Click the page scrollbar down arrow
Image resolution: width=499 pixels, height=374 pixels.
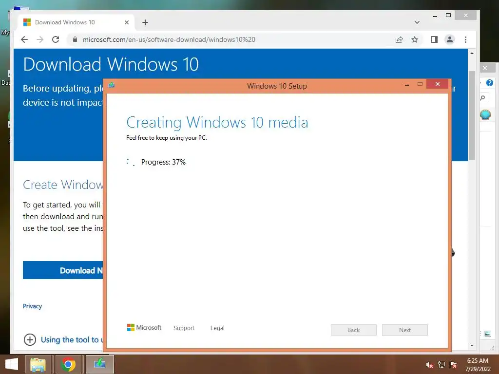(x=472, y=345)
